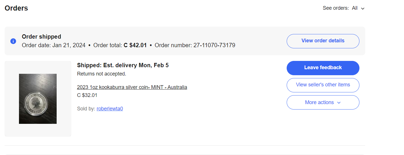Screen dimensions: 404x155
Task: Click the Shipped Est. delivery Mon, Feb 5 text
Action: pyautogui.click(x=123, y=65)
